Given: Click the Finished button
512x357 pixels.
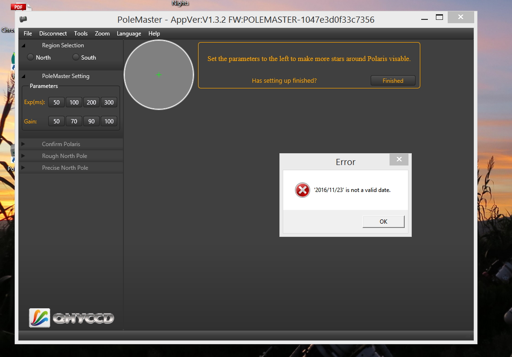Looking at the screenshot, I should point(393,80).
